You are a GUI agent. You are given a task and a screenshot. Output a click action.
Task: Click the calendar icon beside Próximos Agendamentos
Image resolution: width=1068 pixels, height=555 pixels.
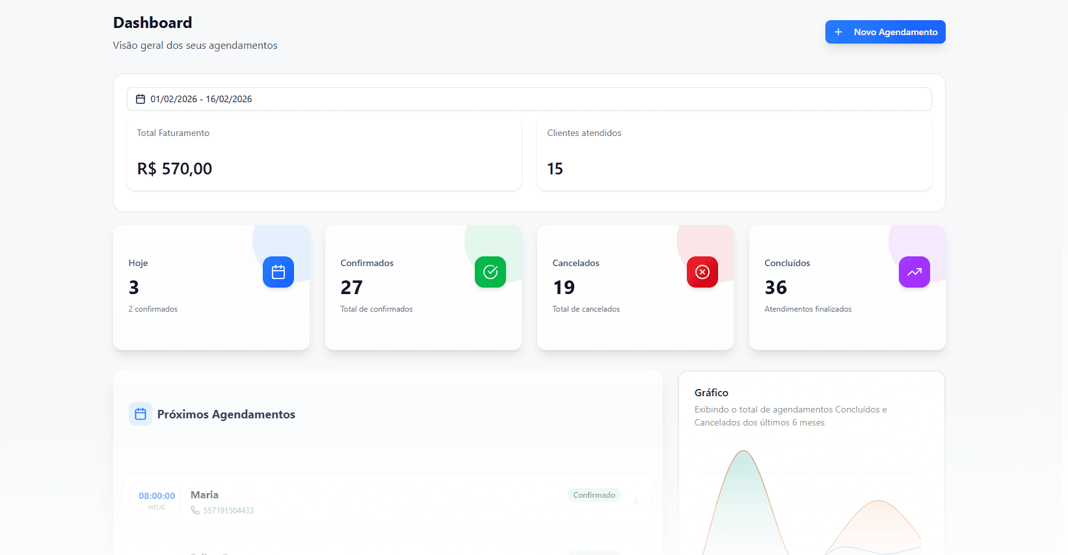point(140,414)
